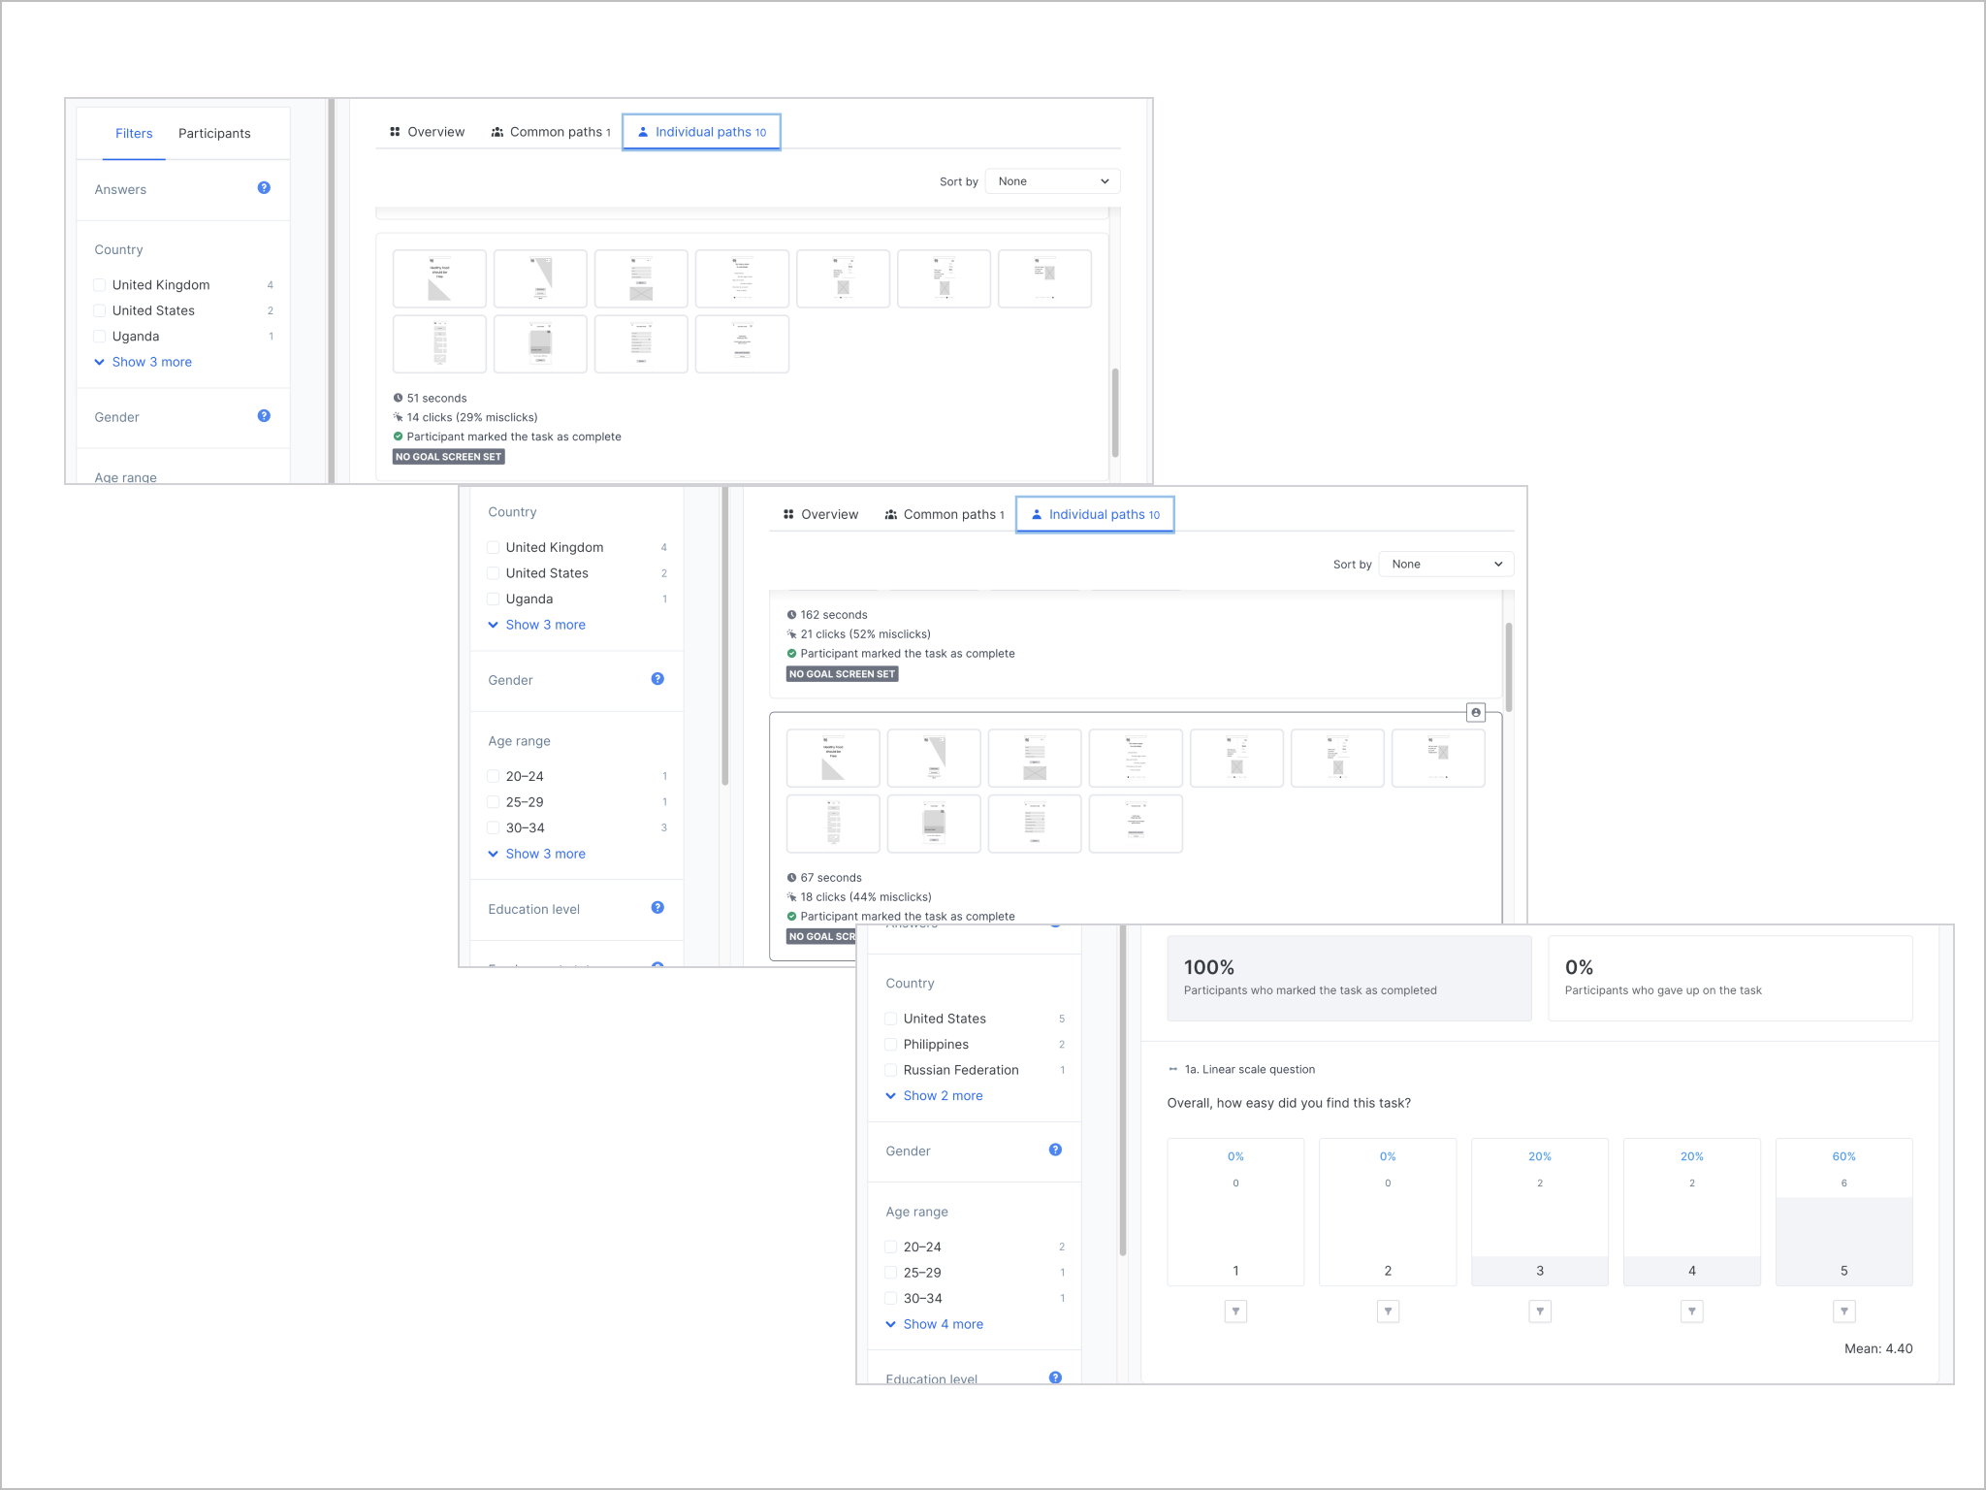Open Common paths tab in the top window

pyautogui.click(x=551, y=132)
